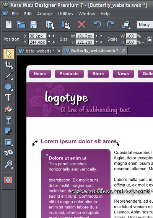Nudge X position right arrow

54,36
